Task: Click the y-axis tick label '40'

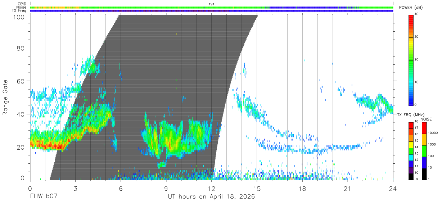Action: click(21, 114)
